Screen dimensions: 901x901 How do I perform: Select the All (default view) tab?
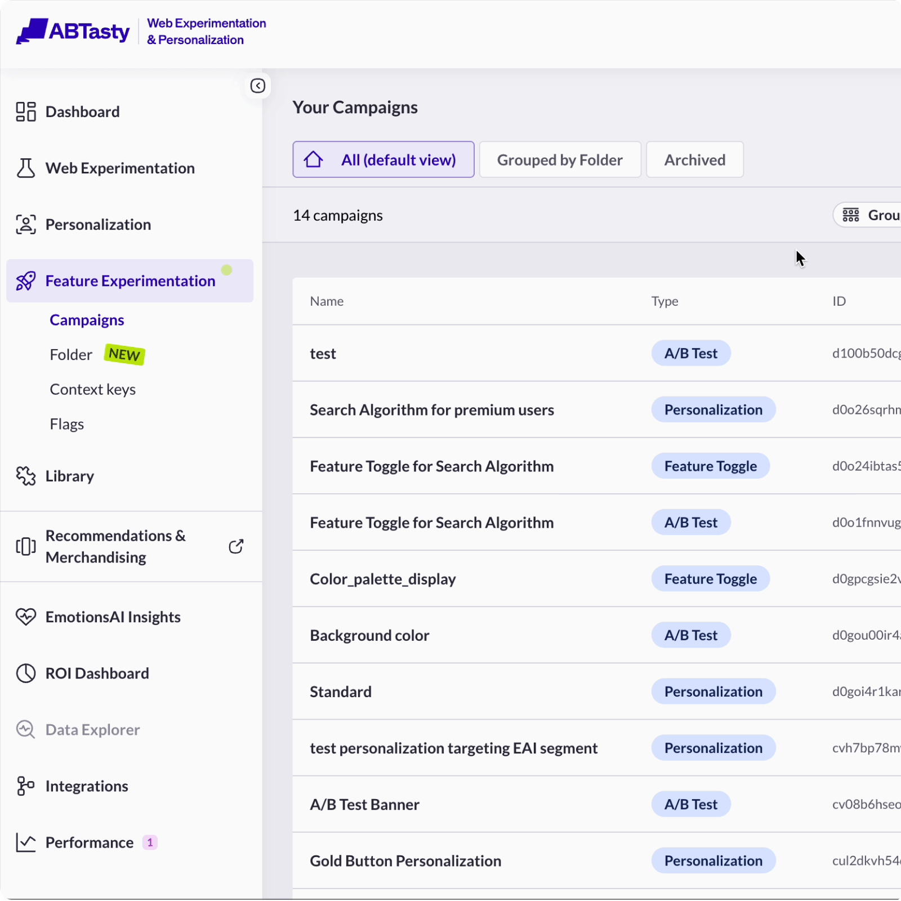click(x=383, y=160)
